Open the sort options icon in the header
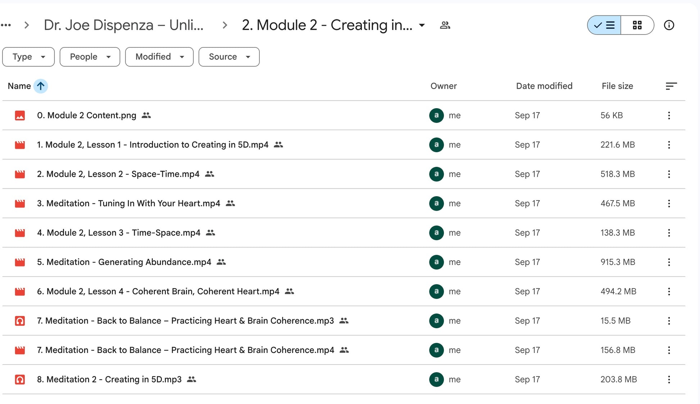The height and width of the screenshot is (404, 700). pos(671,86)
